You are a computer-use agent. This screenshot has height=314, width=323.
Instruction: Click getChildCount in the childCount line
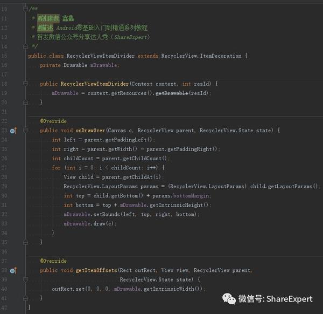[x=142, y=158]
